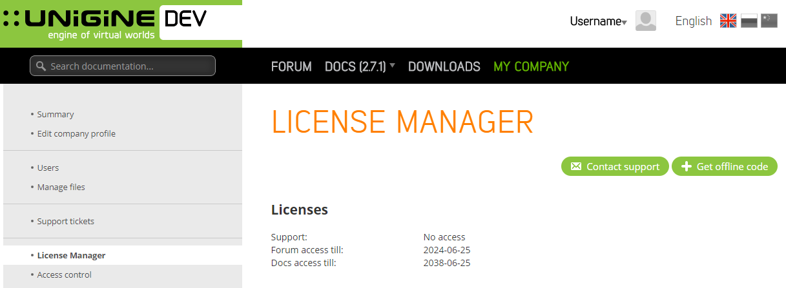The width and height of the screenshot is (786, 288).
Task: Go to the DOWNLOADS page
Action: coord(444,66)
